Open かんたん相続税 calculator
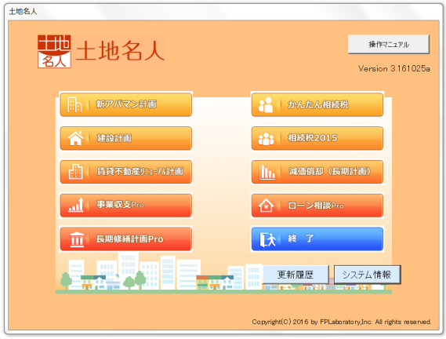The height and width of the screenshot is (339, 446). pyautogui.click(x=317, y=104)
